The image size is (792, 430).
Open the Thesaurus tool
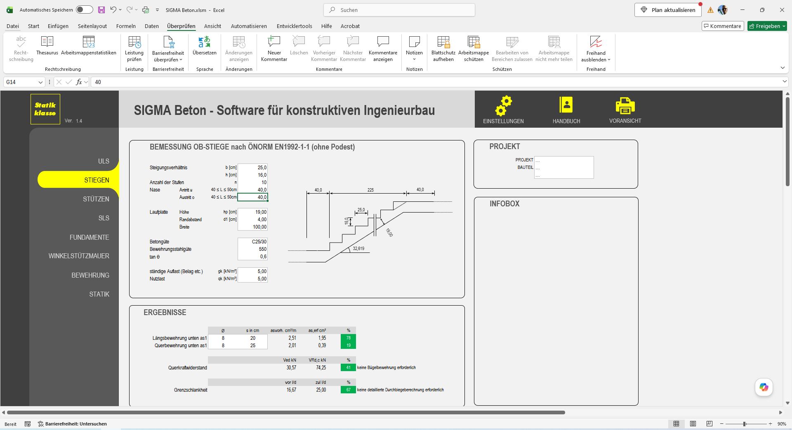tap(47, 45)
